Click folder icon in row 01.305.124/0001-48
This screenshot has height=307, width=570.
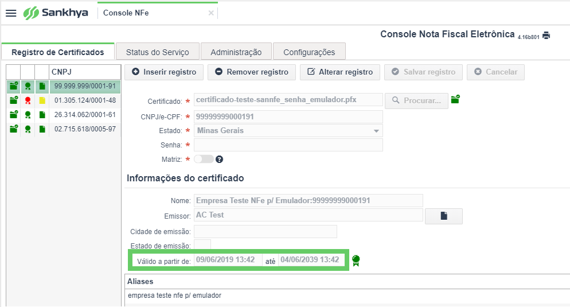pyautogui.click(x=13, y=100)
